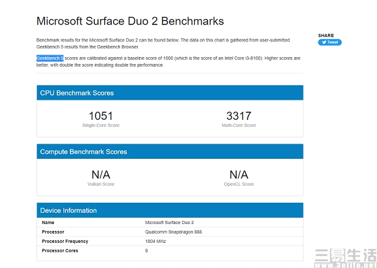The image size is (377, 268).
Task: Click the Qualcomm Snapdragon 888 value
Action: [173, 232]
